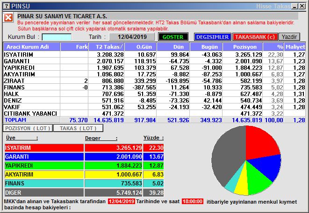Viewport: 309px width, 213px height.
Task: Select the YAPIKREDI row in the table
Action: [x=154, y=67]
